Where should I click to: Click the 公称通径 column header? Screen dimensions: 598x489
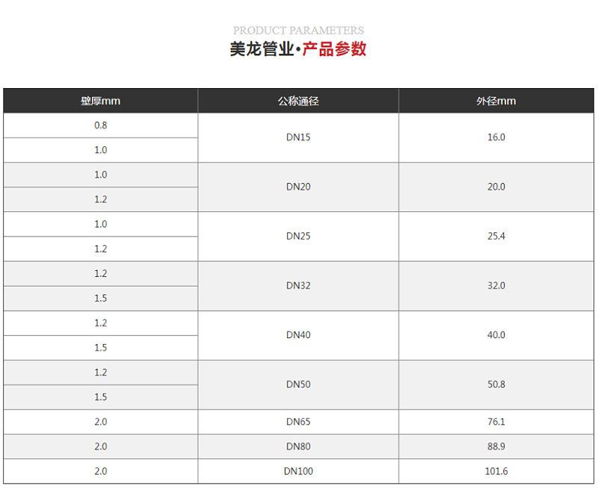298,100
